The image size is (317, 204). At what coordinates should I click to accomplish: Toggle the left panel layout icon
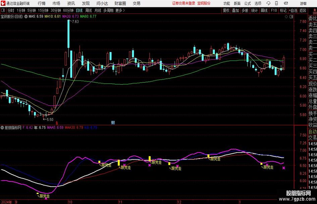click(x=3, y=10)
